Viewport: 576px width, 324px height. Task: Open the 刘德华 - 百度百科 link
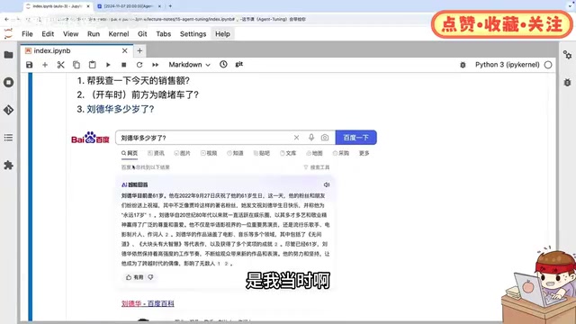pos(148,303)
